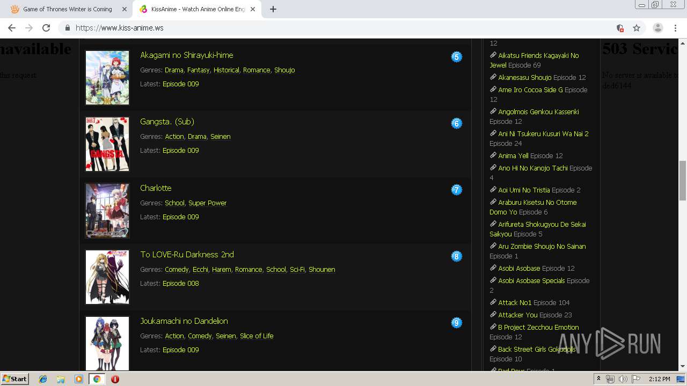Open the Charlotte anime title link
This screenshot has height=386, width=687.
(156, 188)
